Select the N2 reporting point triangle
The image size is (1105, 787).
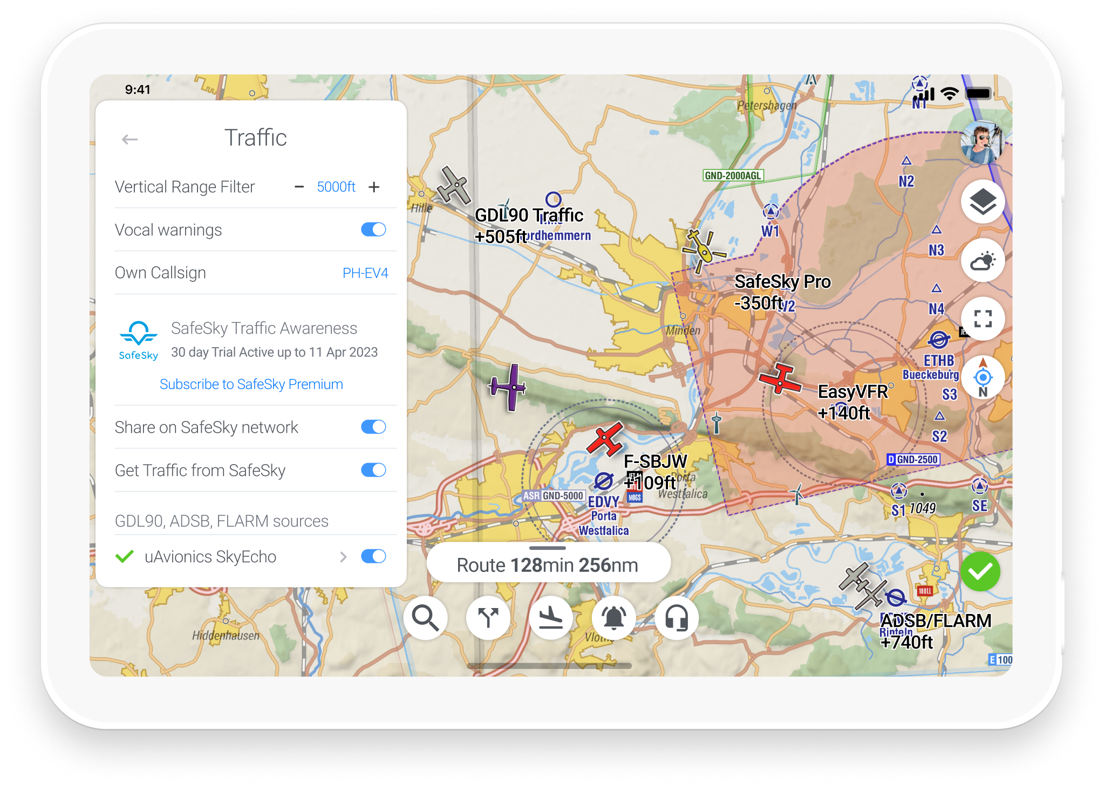pos(906,161)
